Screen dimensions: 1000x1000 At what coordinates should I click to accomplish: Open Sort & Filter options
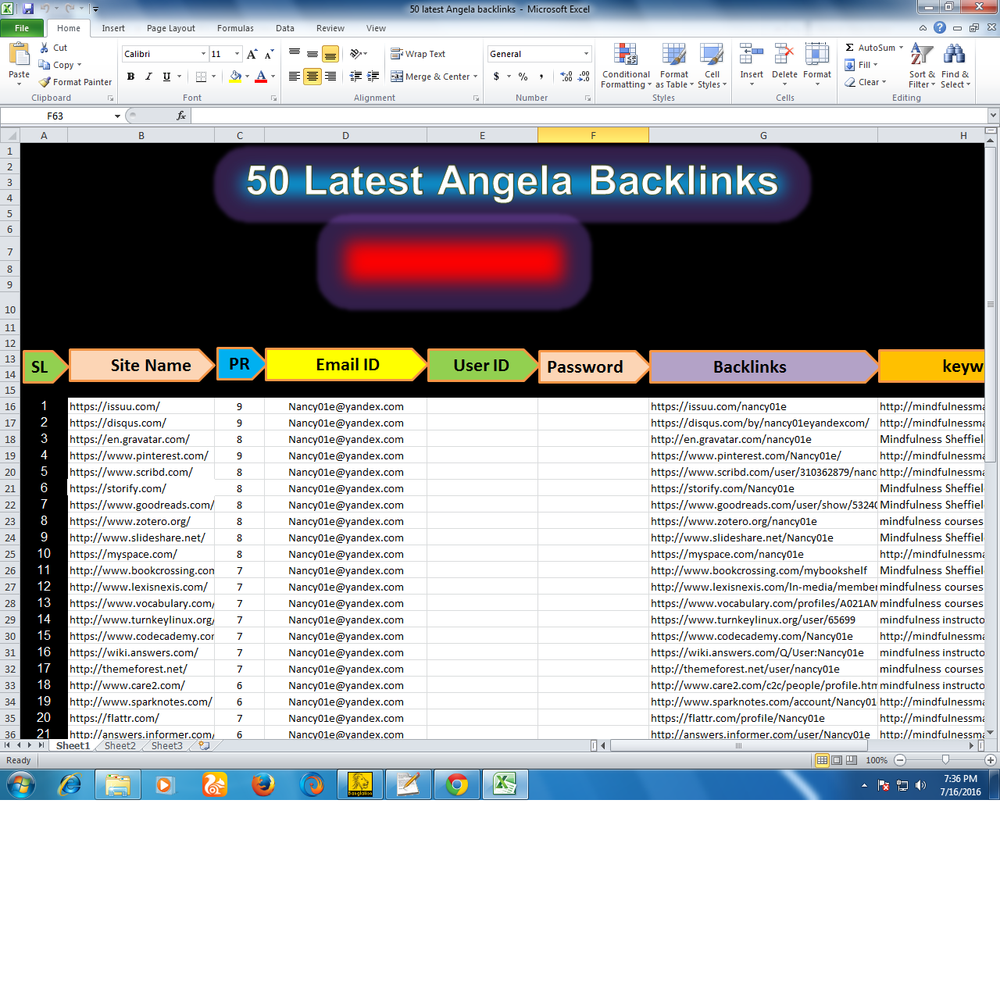pyautogui.click(x=920, y=66)
